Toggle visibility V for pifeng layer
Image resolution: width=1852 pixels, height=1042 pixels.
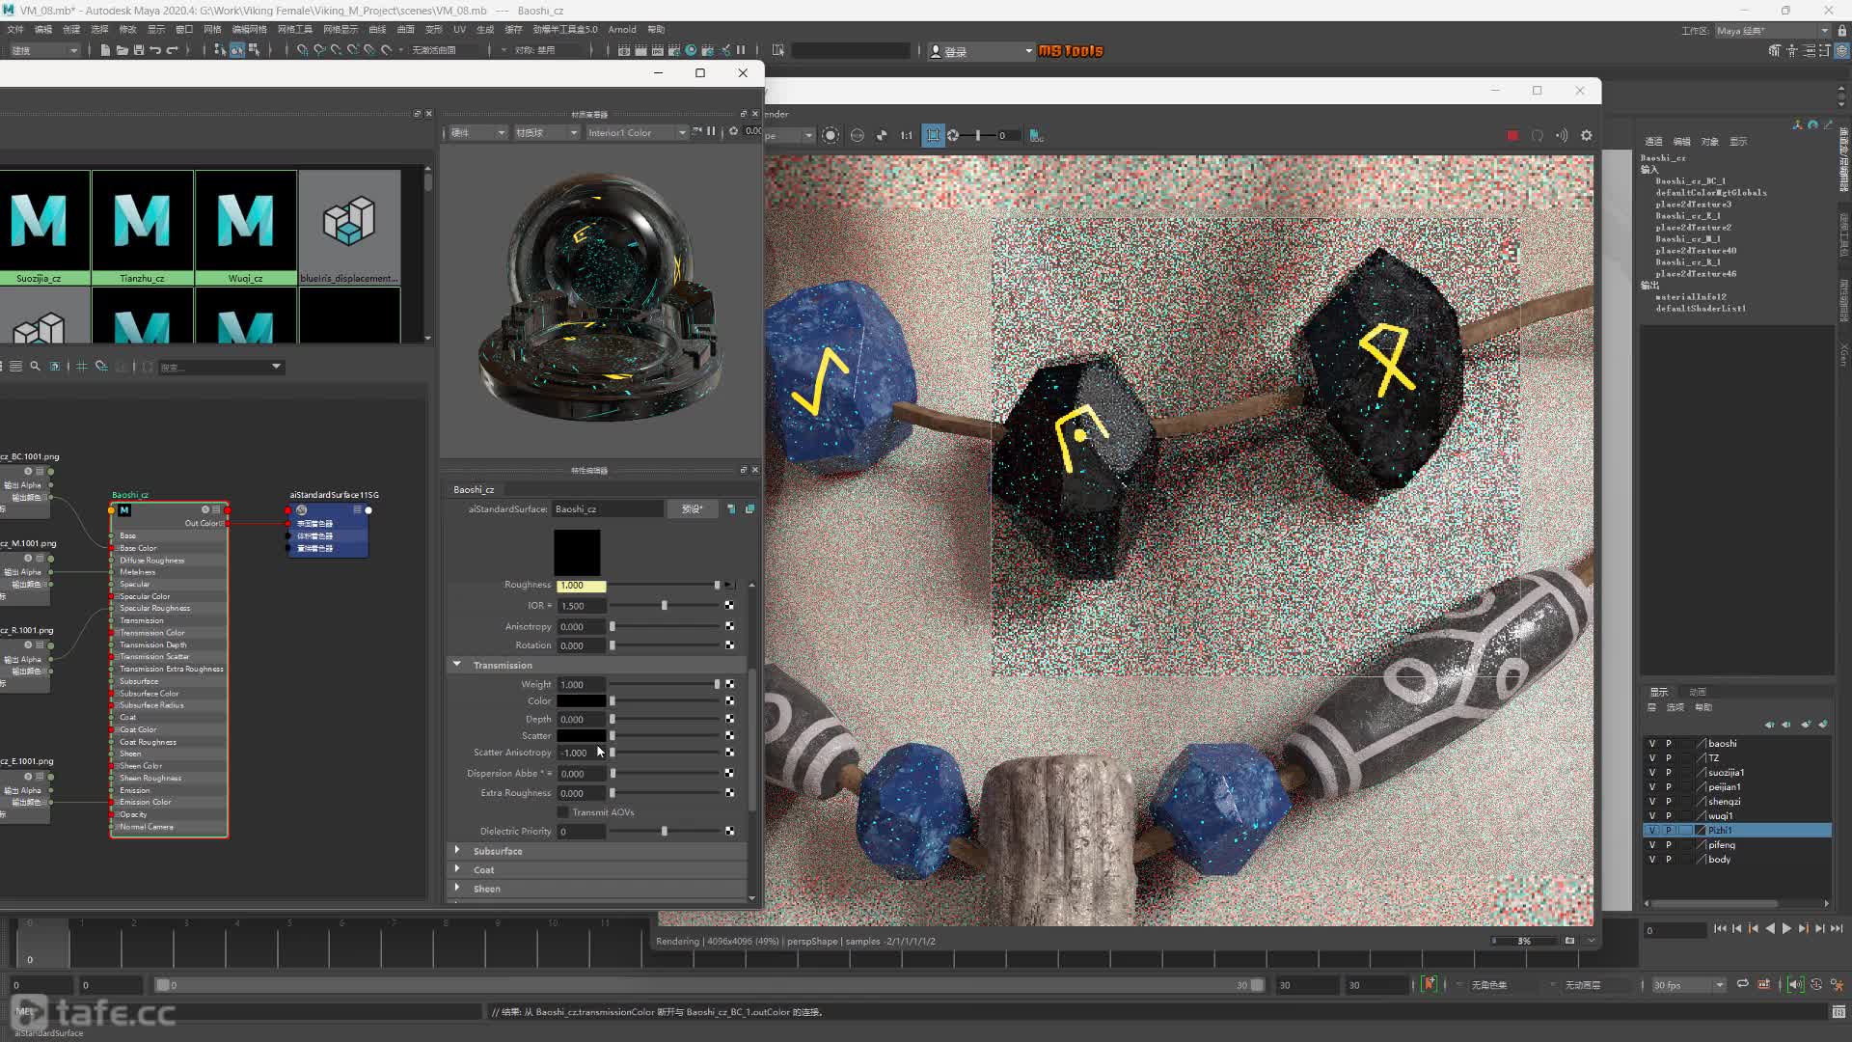(1652, 845)
